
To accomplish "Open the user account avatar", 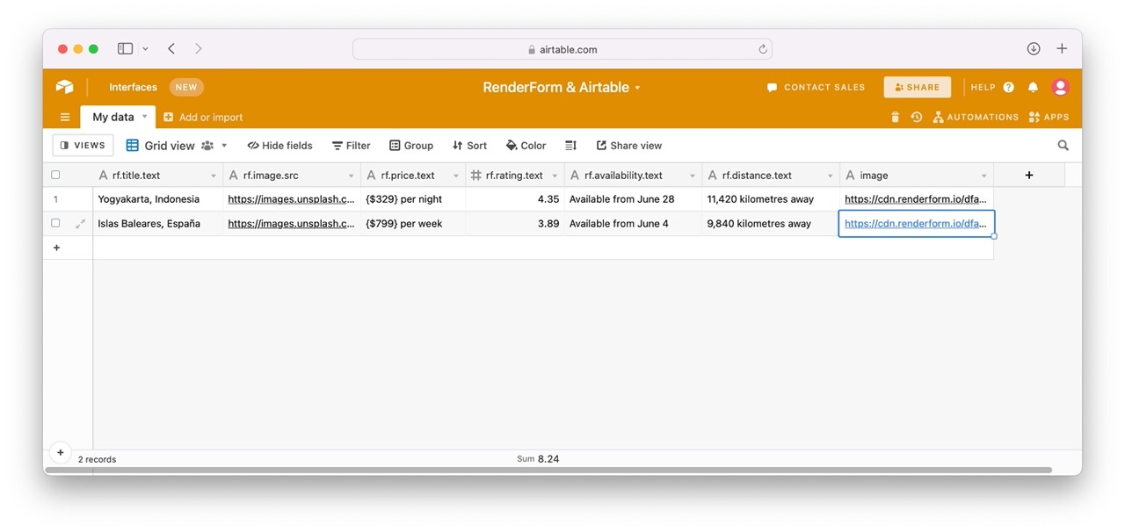I will click(x=1060, y=87).
